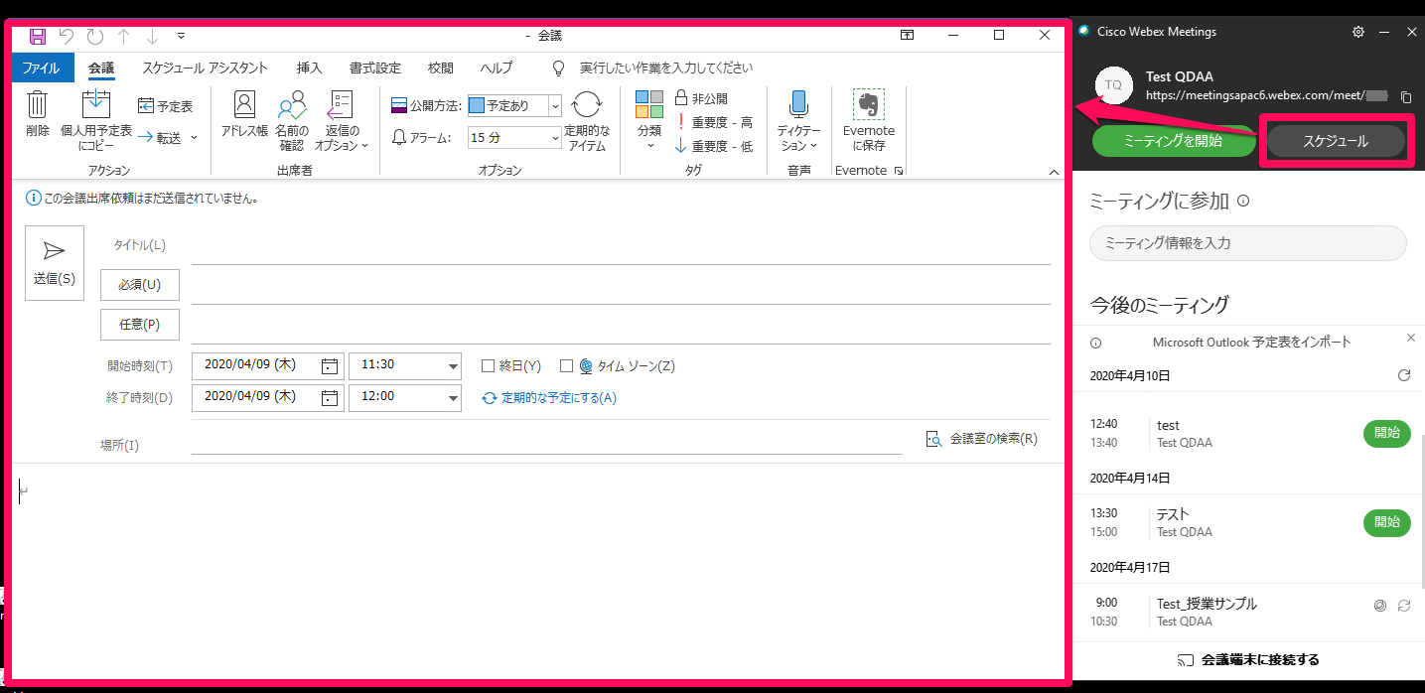Open the アドレス帳 address book
Screen dimensions: 1425x693
[x=244, y=114]
